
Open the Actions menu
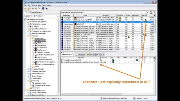(x=38, y=5)
